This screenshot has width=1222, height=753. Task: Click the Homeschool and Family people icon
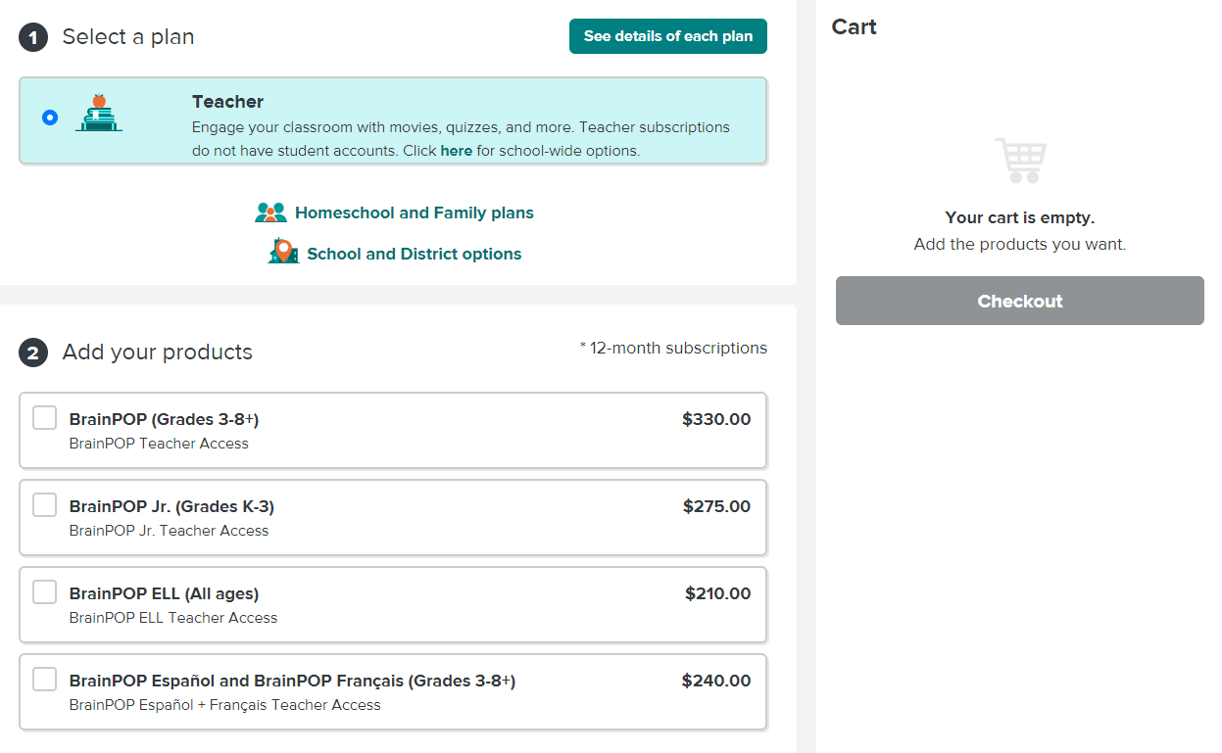(270, 212)
